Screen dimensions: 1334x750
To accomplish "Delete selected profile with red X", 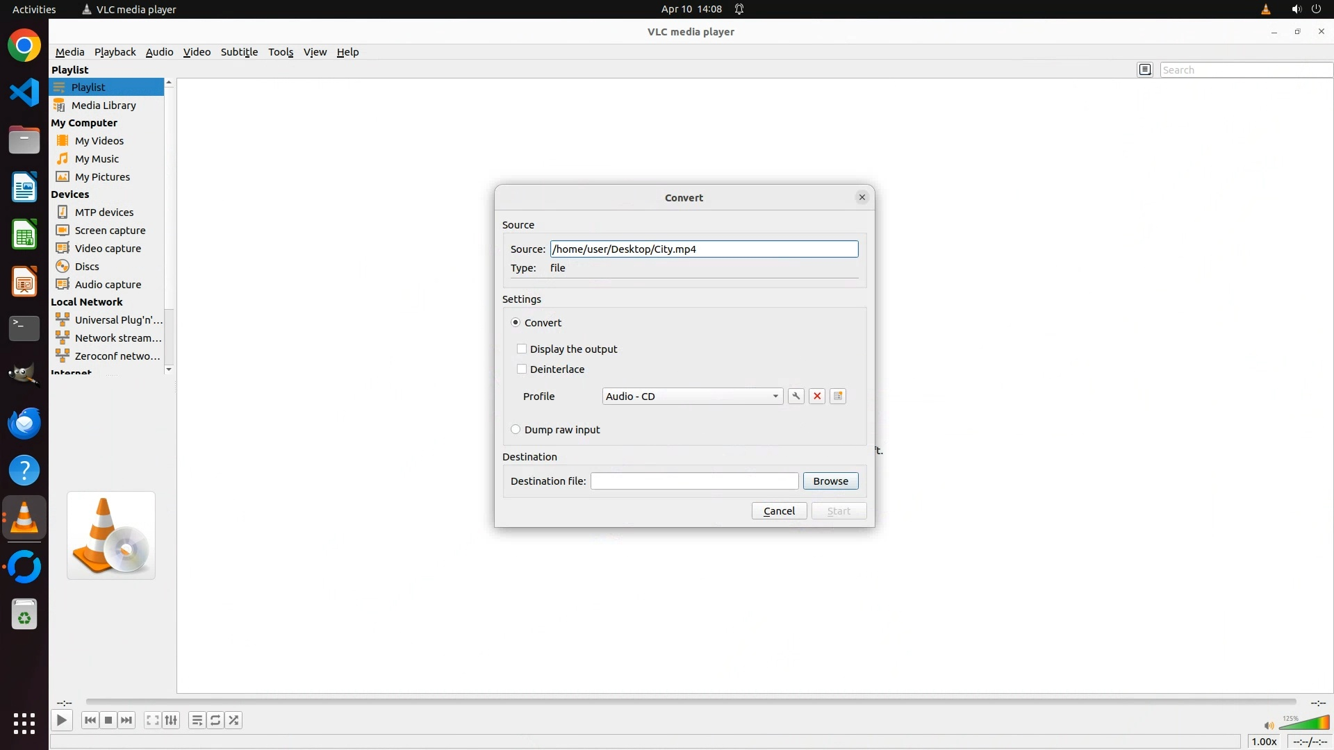I will (x=817, y=396).
